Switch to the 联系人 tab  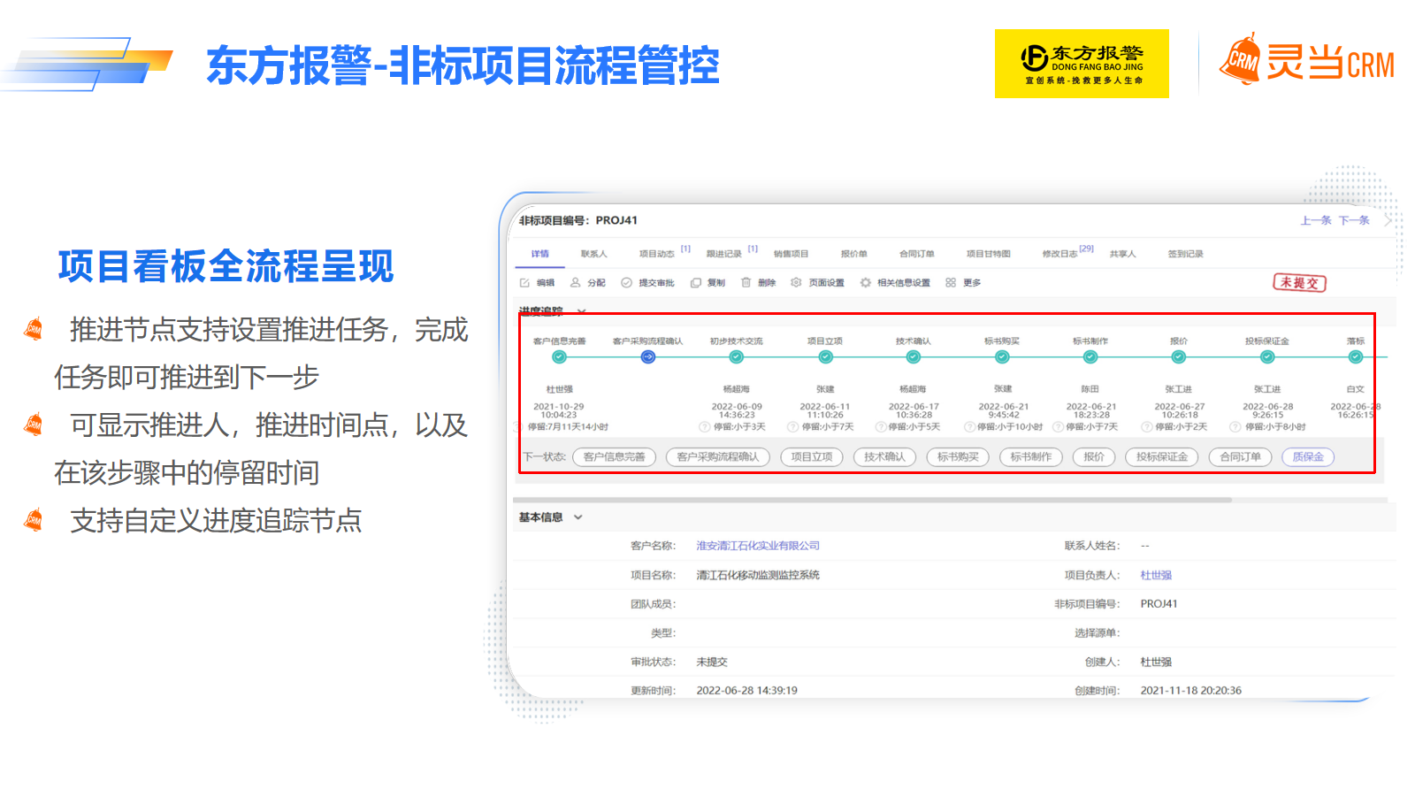coord(593,254)
